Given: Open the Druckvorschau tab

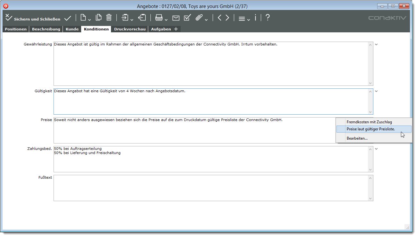Looking at the screenshot, I should (130, 29).
